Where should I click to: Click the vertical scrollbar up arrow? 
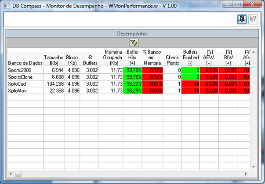(254, 52)
